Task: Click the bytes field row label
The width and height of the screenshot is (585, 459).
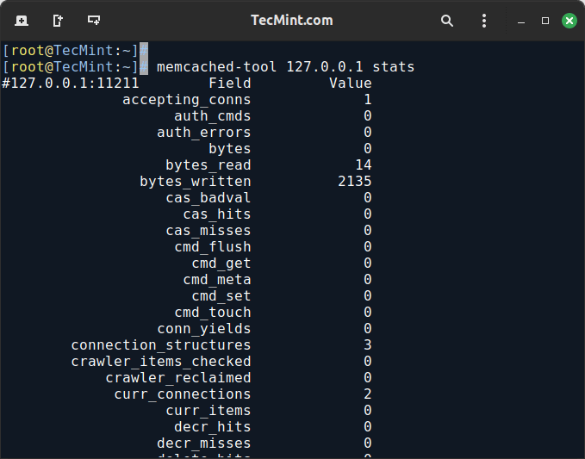Action: click(x=230, y=149)
